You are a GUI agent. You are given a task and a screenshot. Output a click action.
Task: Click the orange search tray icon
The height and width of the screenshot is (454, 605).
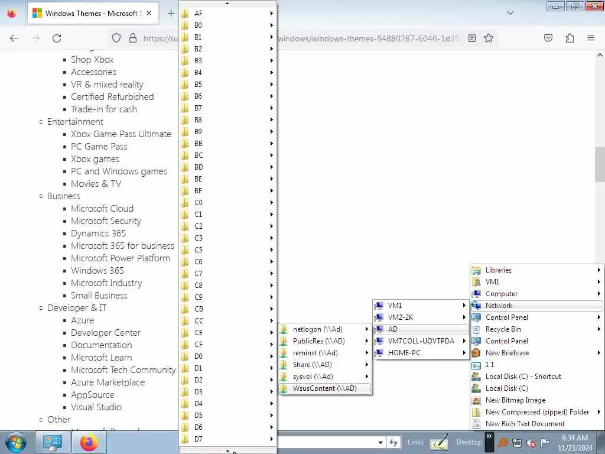point(503,443)
